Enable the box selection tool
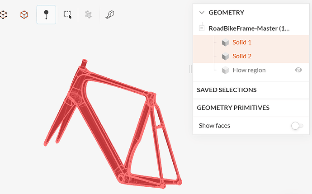Viewport: 312px width, 194px height. click(x=68, y=15)
